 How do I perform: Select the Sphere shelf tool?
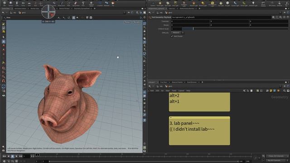coord(11,4)
